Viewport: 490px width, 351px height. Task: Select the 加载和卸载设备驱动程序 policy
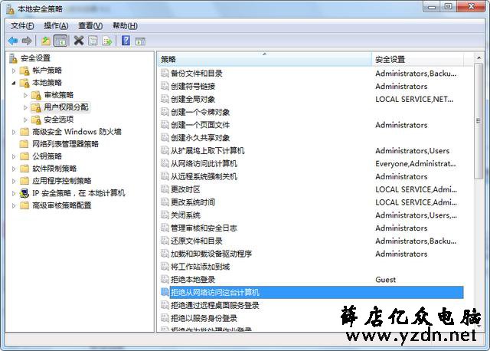312,254
